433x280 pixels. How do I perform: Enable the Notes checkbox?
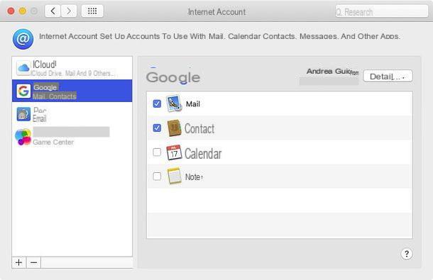coord(157,177)
